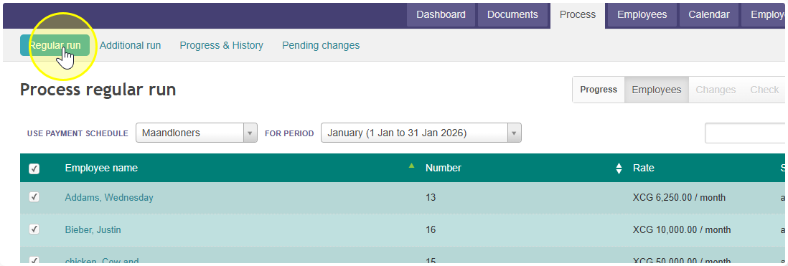
Task: Click the Number column sort arrows
Action: point(619,168)
